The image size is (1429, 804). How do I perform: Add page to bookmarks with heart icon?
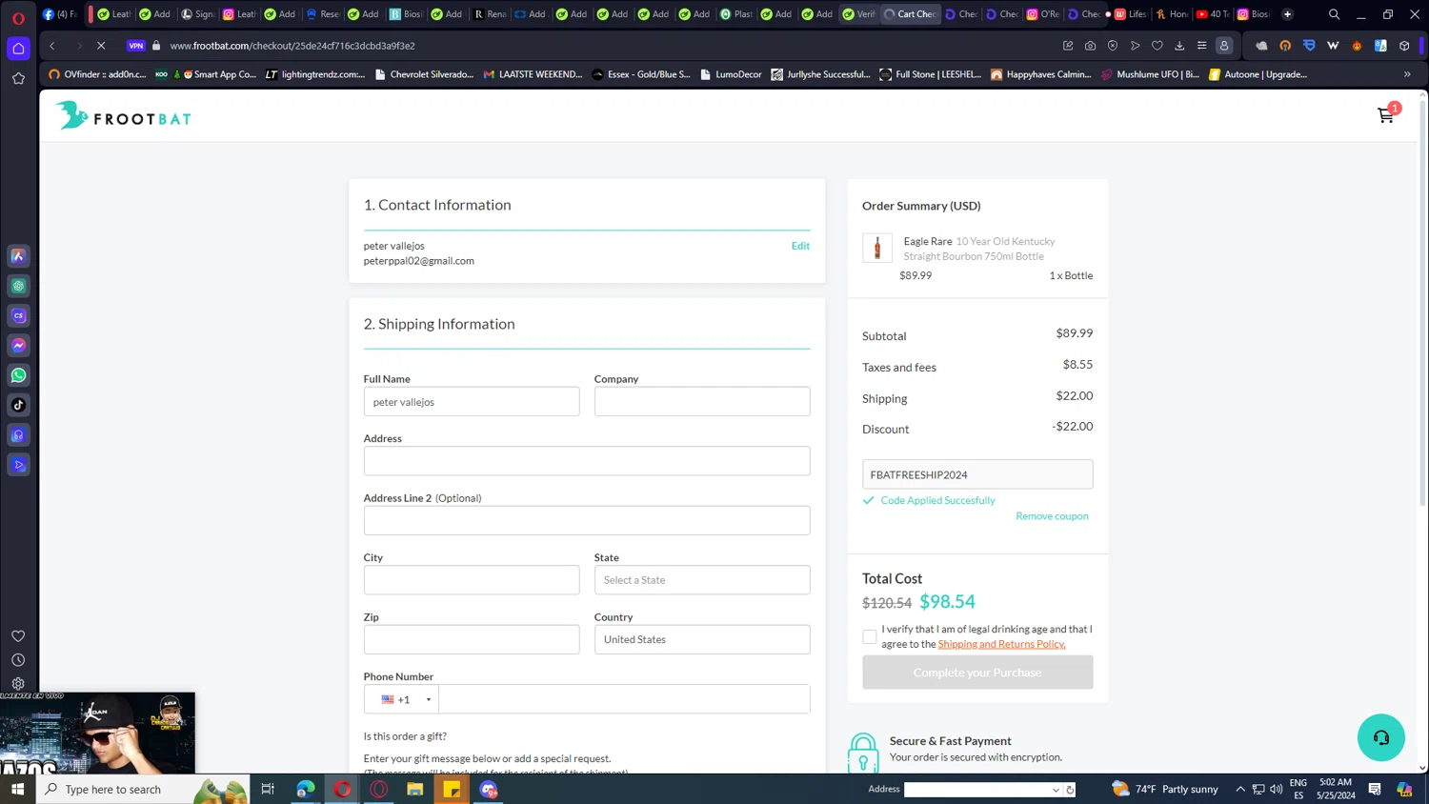click(1157, 46)
